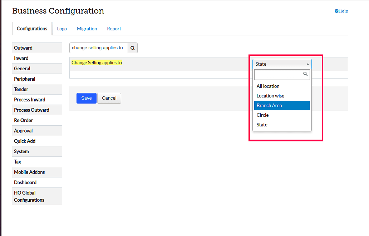
Task: Go to Tax configuration section
Action: [18, 162]
